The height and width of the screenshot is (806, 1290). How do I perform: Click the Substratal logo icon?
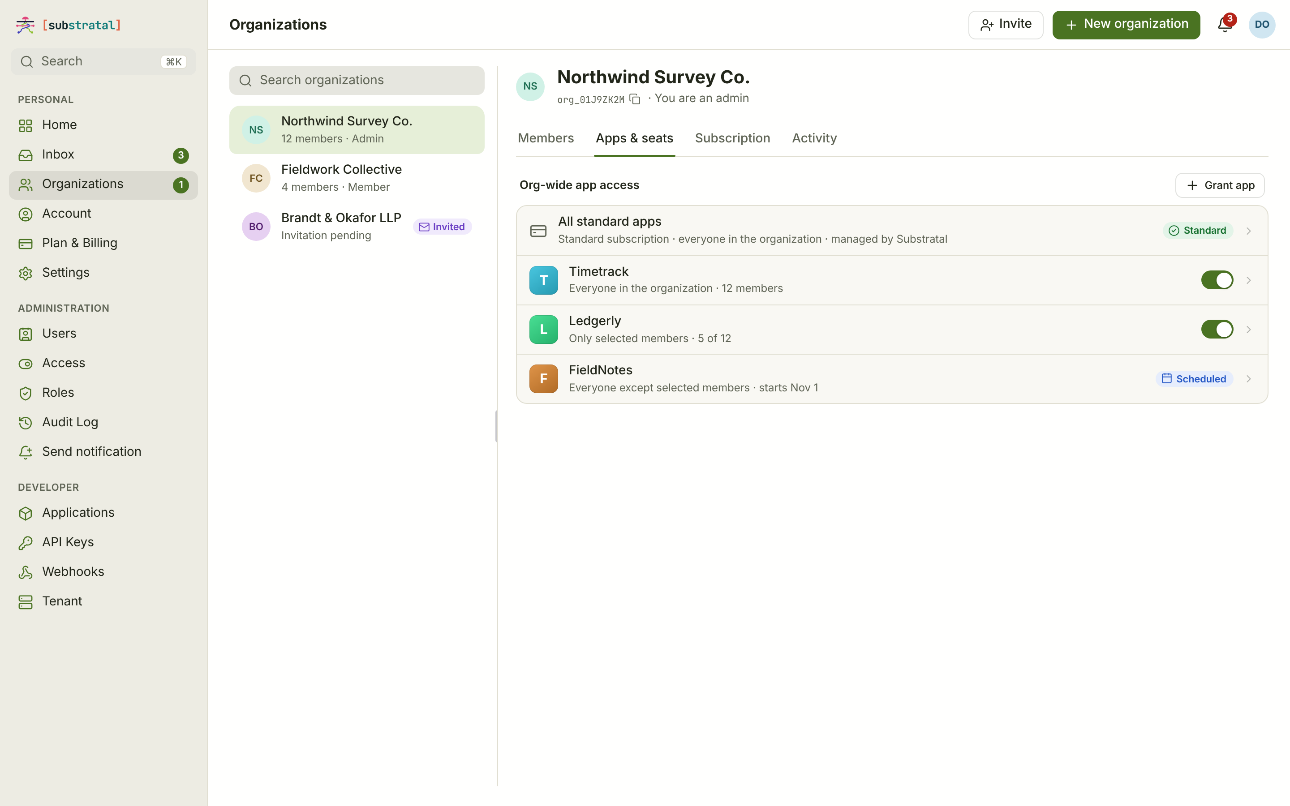click(x=25, y=25)
